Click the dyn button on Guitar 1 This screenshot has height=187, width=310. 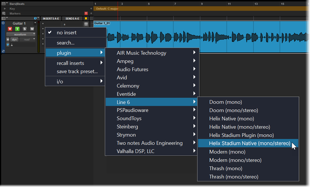click(14, 40)
